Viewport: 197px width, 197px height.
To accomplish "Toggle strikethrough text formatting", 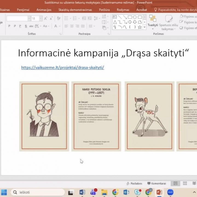I will [31, 26].
